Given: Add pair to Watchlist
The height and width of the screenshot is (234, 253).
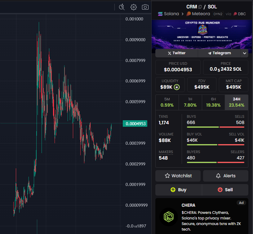Looking at the screenshot, I should 178,176.
